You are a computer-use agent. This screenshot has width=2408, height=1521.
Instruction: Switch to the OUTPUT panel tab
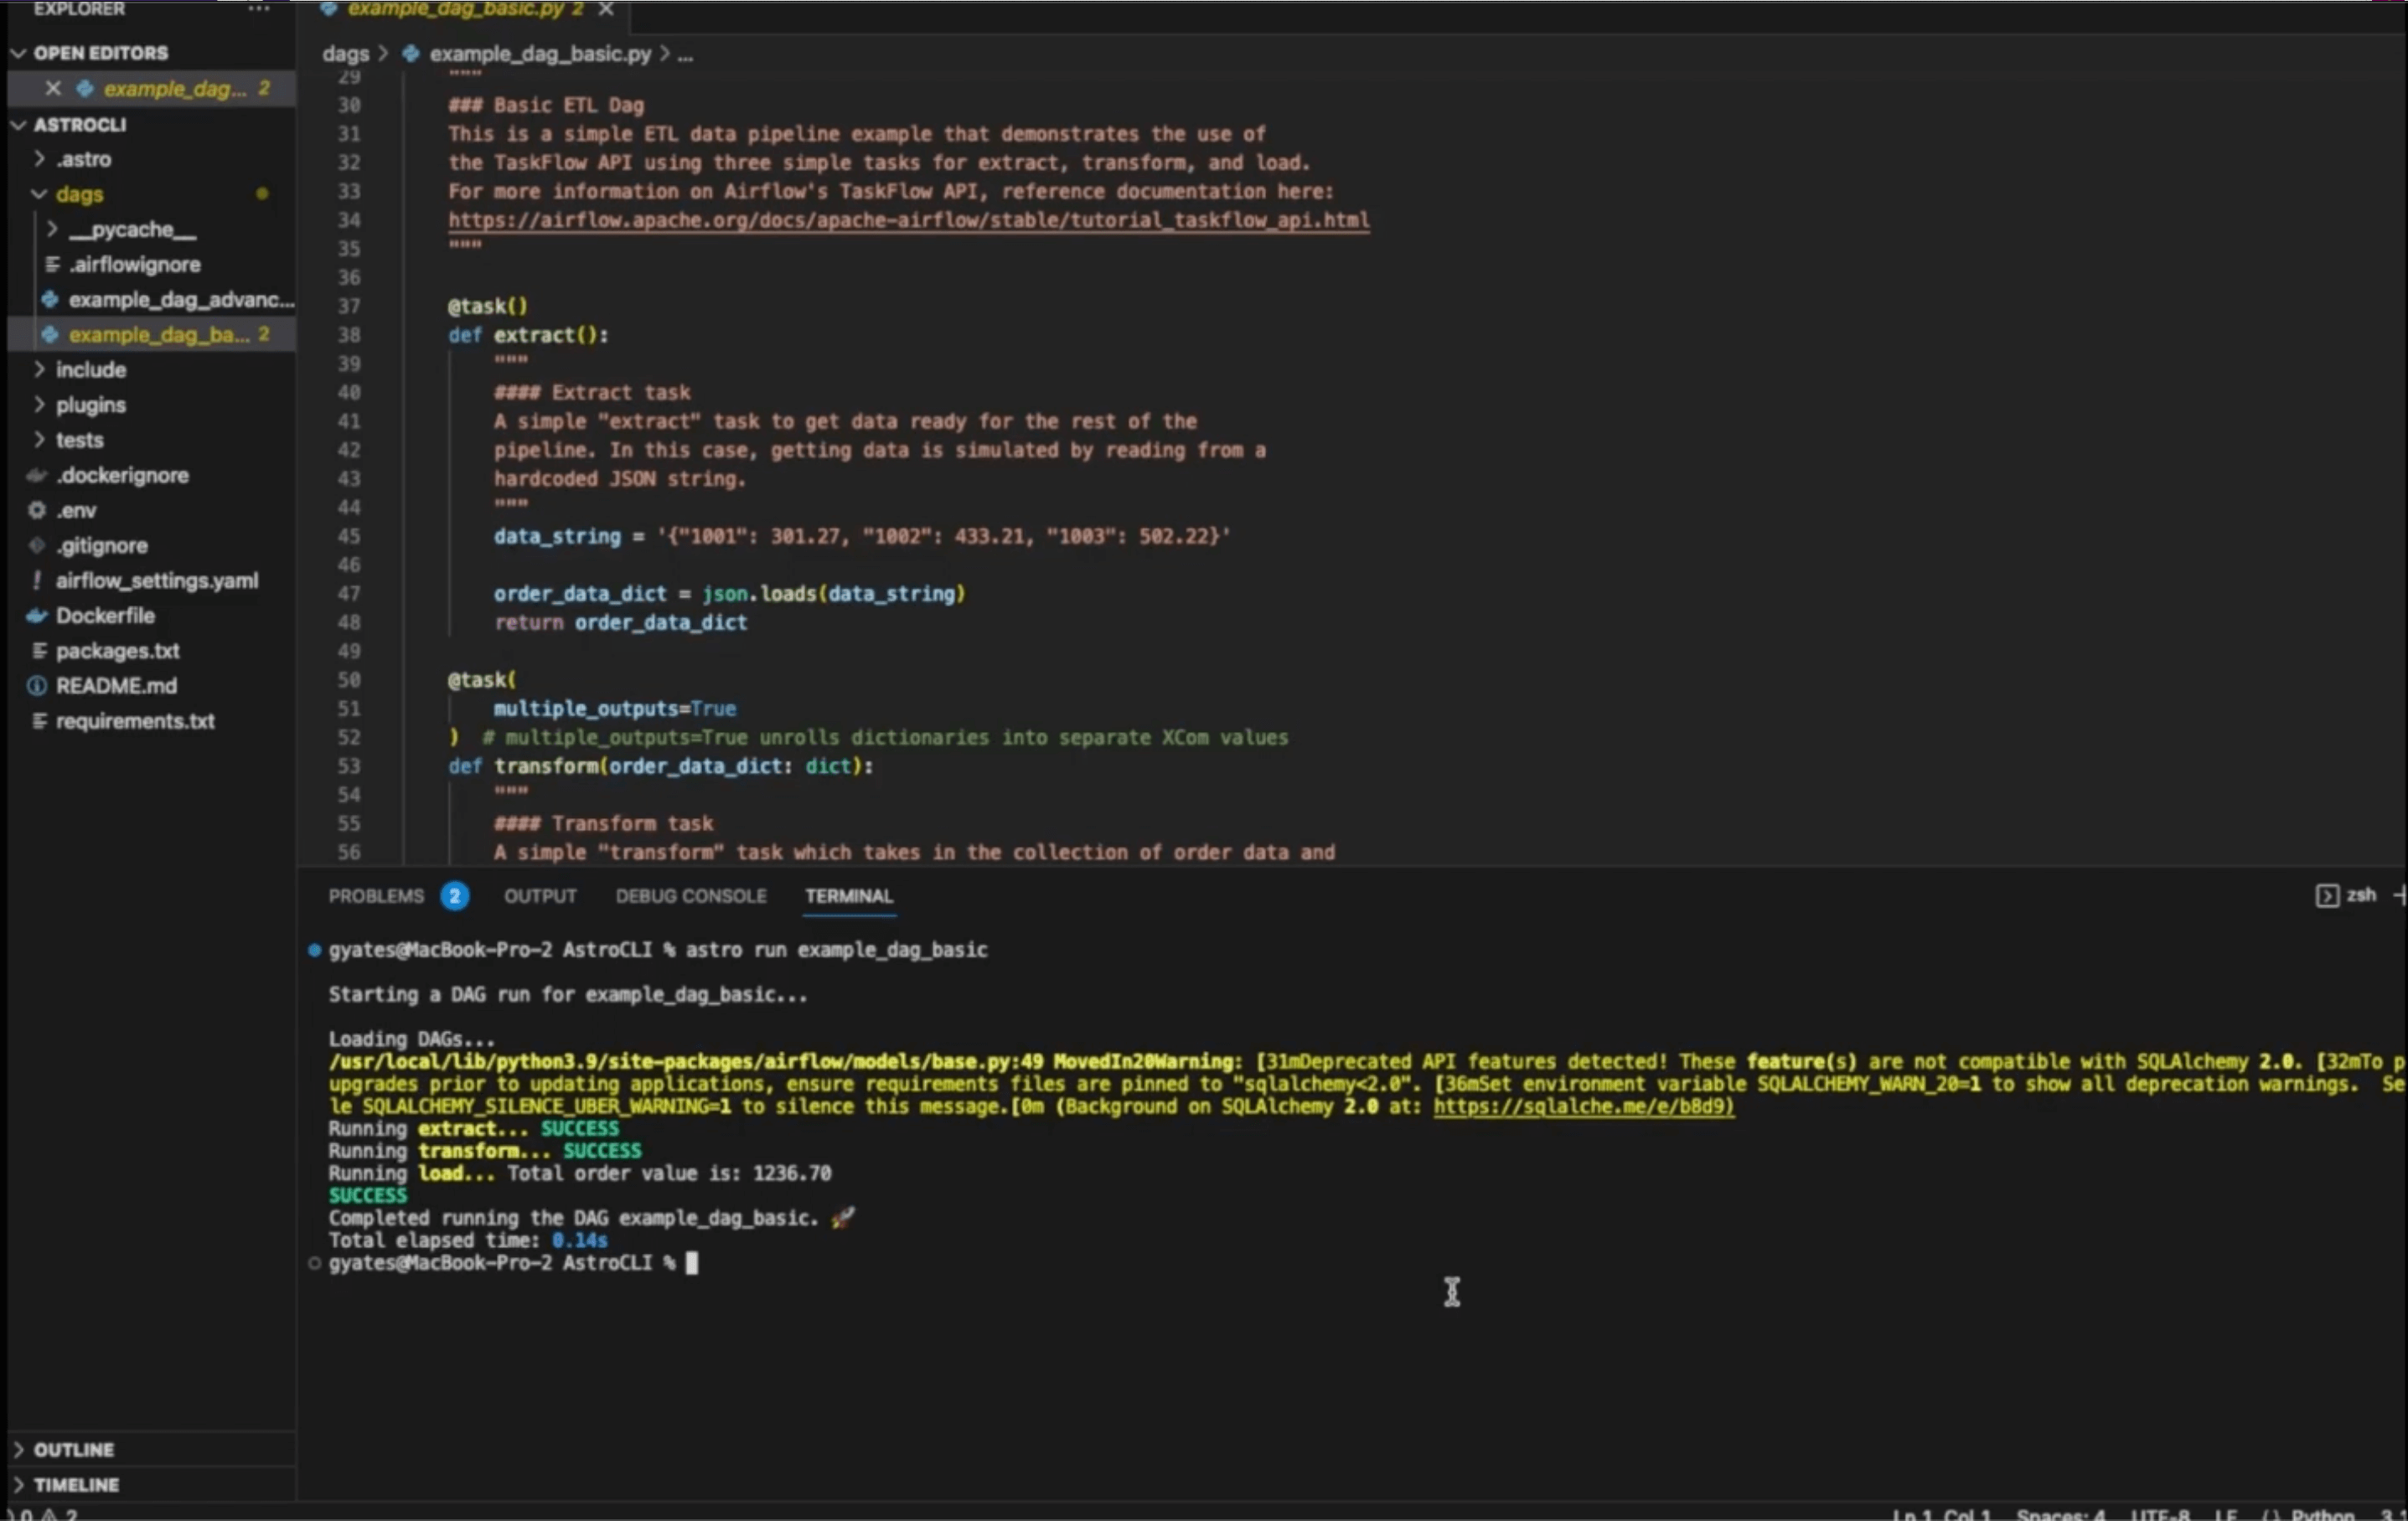tap(540, 895)
